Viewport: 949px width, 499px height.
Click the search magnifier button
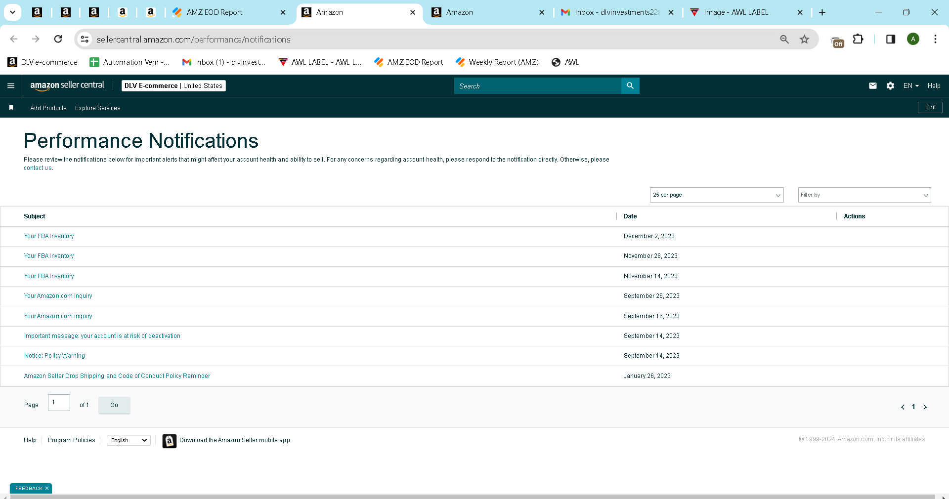[630, 86]
